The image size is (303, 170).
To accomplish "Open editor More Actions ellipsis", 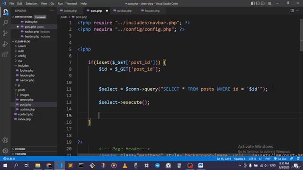I will click(298, 10).
